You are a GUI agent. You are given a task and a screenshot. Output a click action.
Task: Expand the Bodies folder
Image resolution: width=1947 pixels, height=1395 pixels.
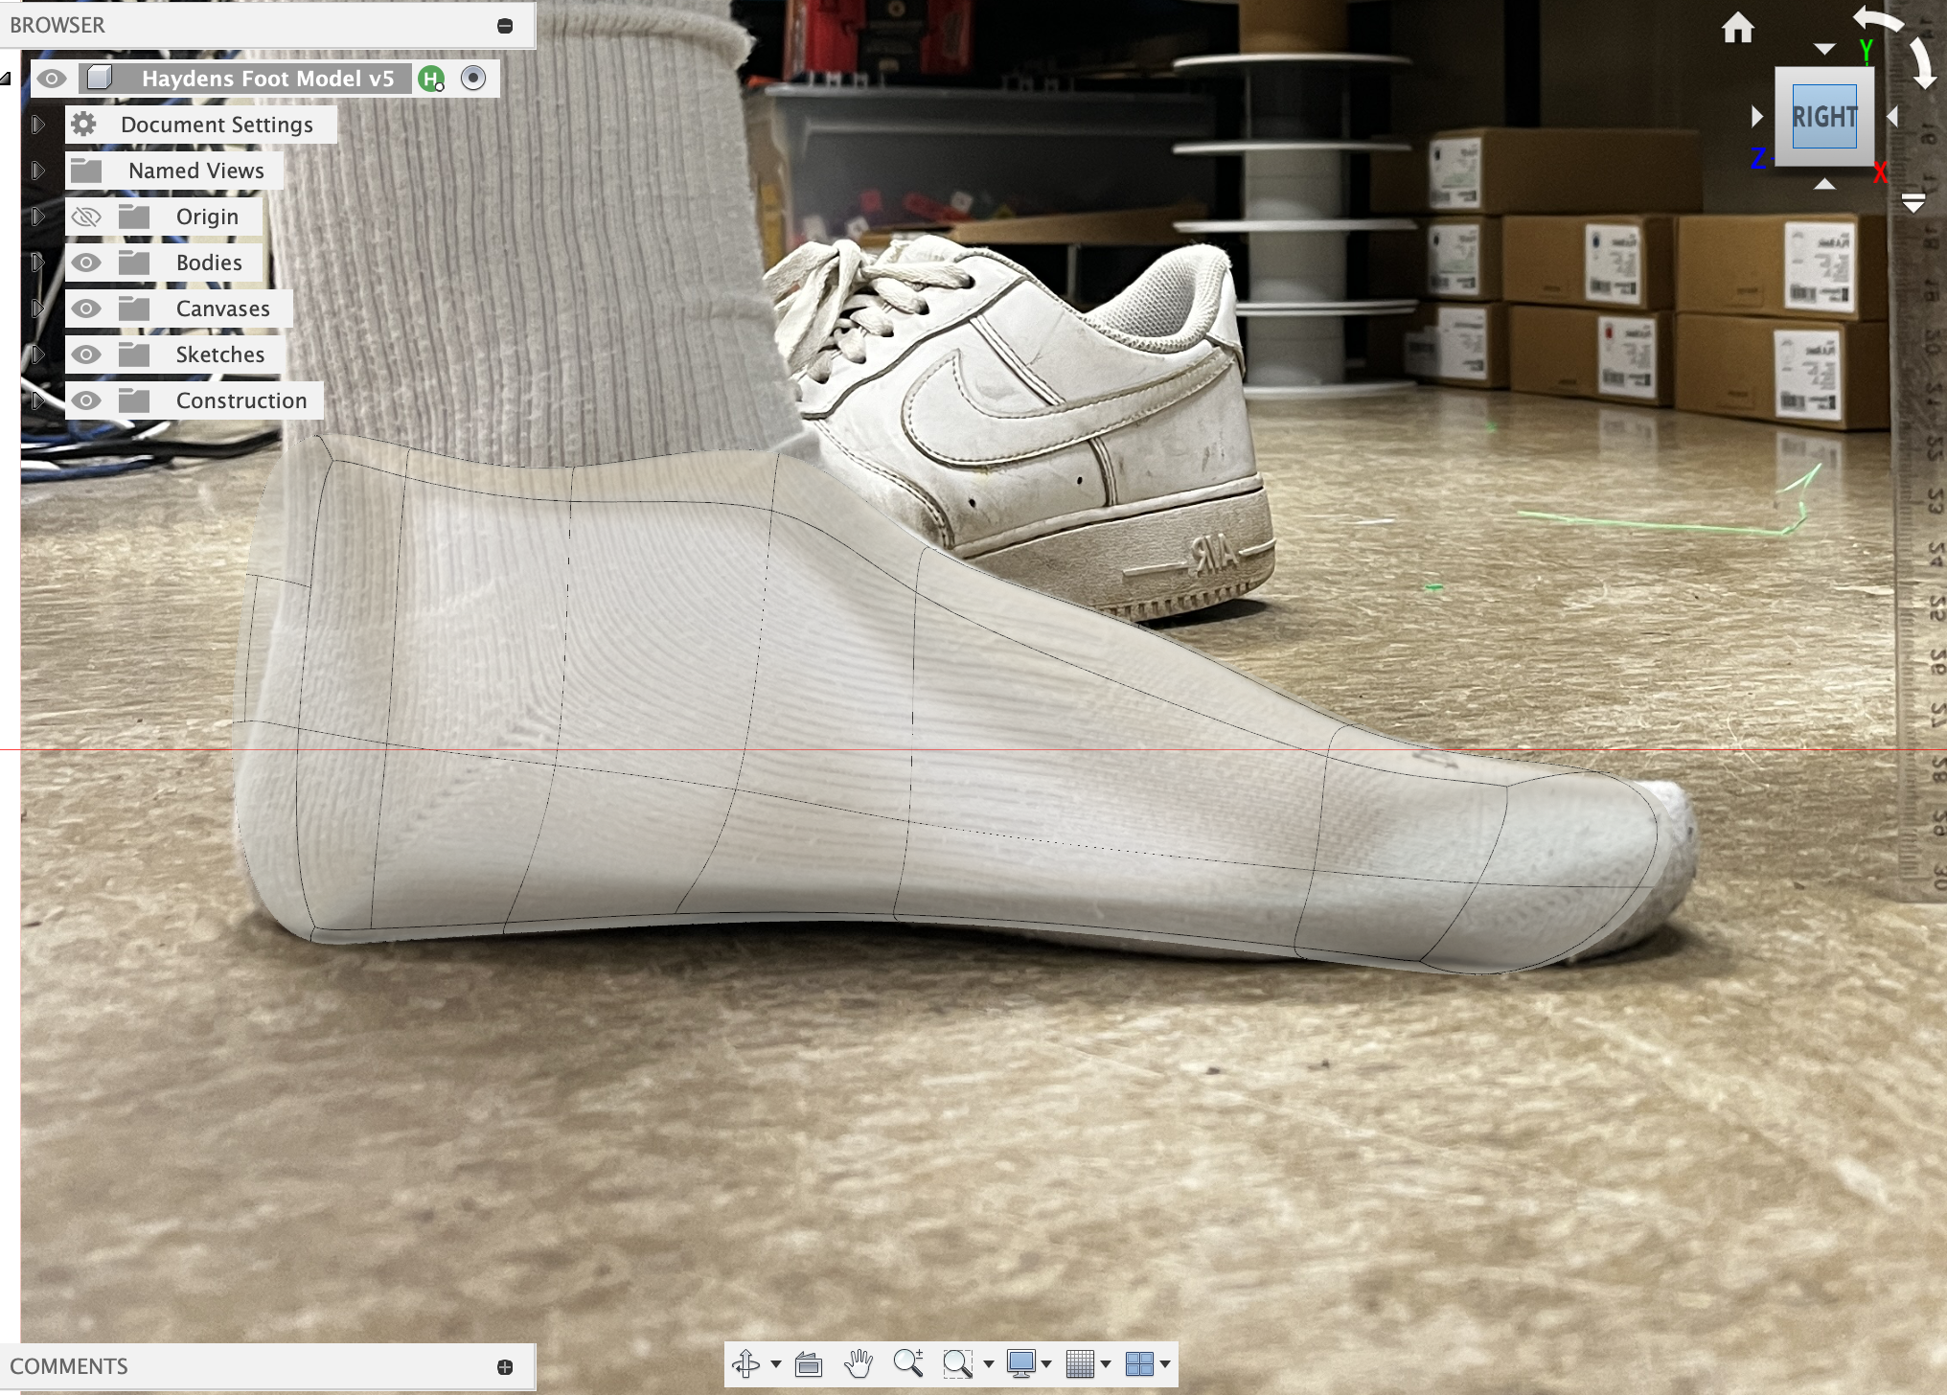pyautogui.click(x=37, y=263)
